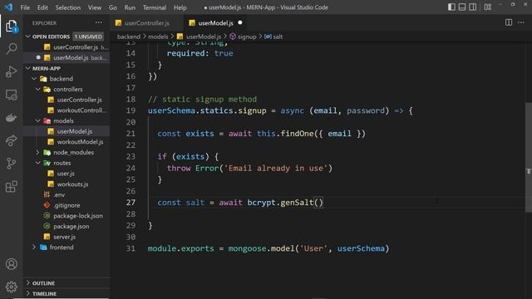Open the Extensions view

tap(11, 186)
